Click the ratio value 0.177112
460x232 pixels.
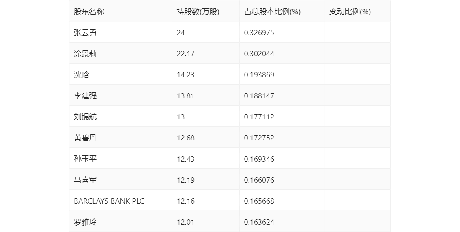coord(259,117)
